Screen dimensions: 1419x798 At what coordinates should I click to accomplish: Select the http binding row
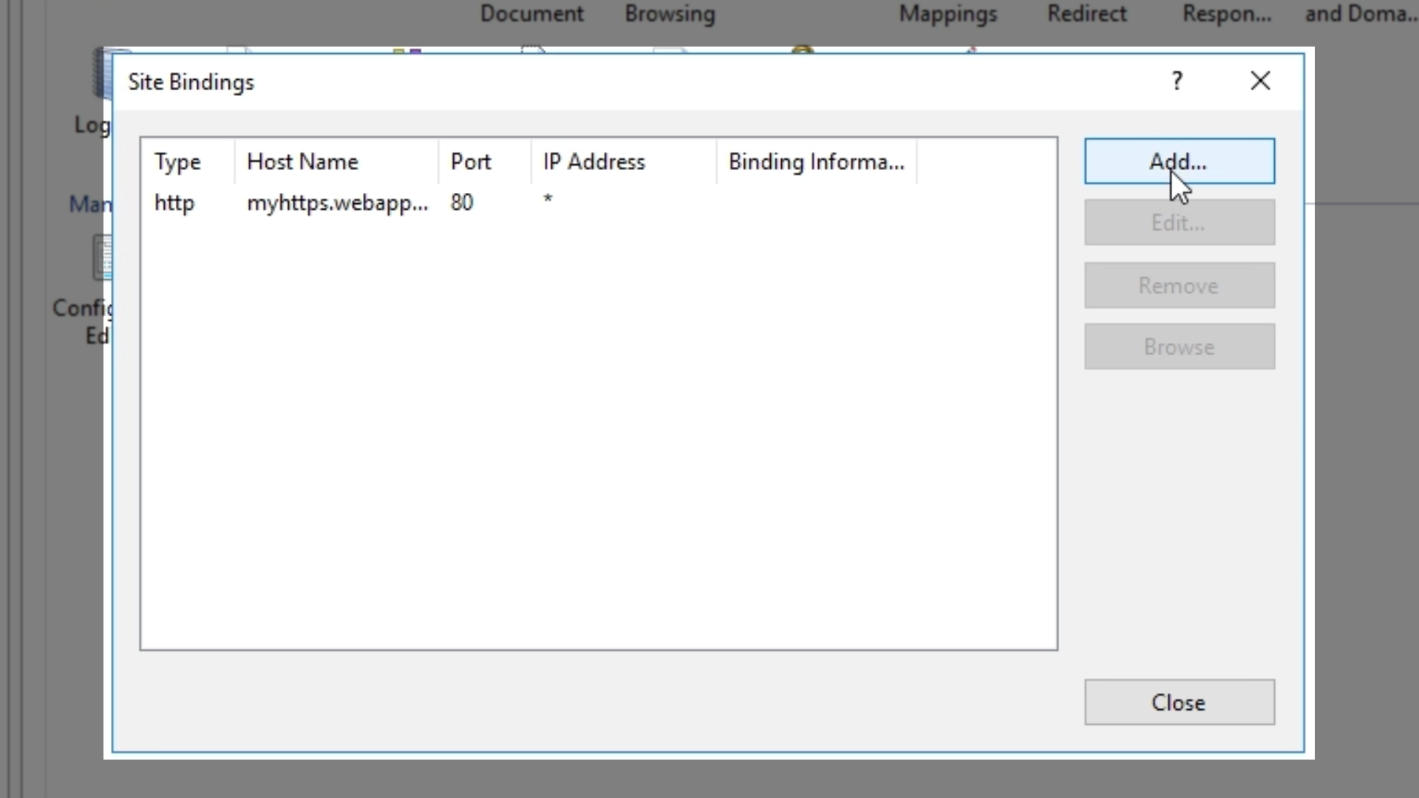[x=174, y=202]
